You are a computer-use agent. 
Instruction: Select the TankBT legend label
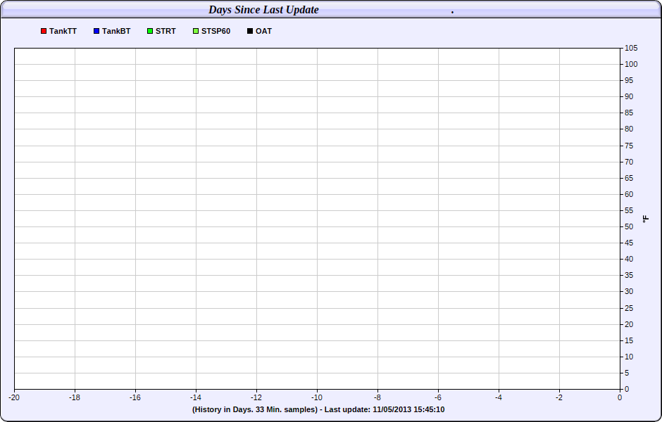[x=116, y=31]
